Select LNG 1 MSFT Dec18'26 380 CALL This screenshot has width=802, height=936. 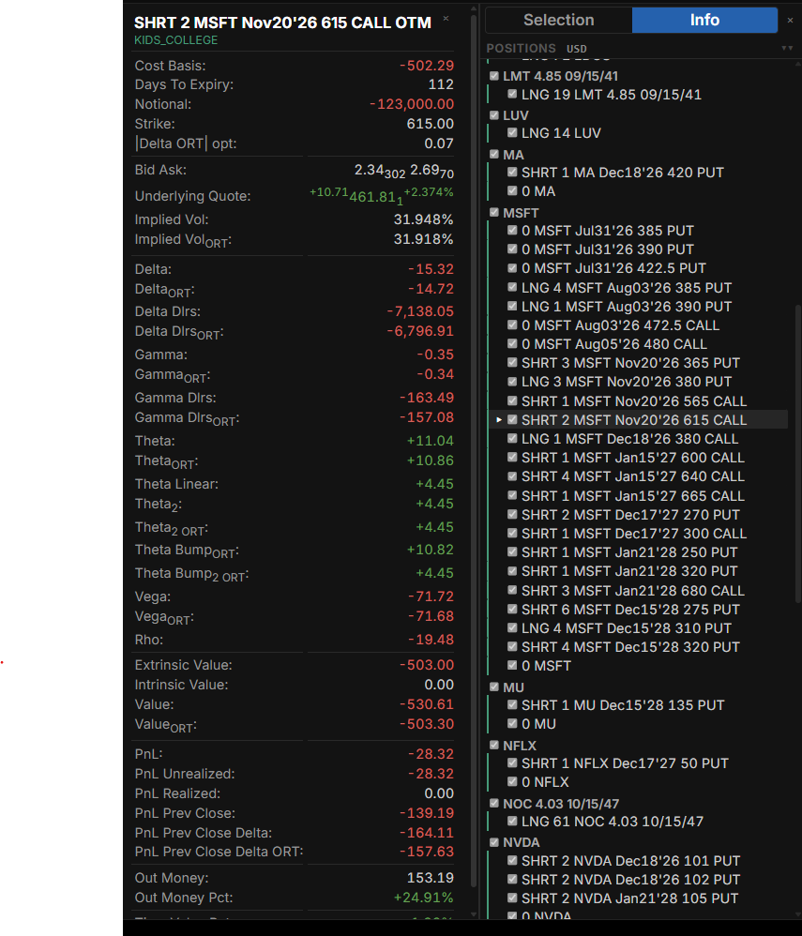pyautogui.click(x=629, y=439)
